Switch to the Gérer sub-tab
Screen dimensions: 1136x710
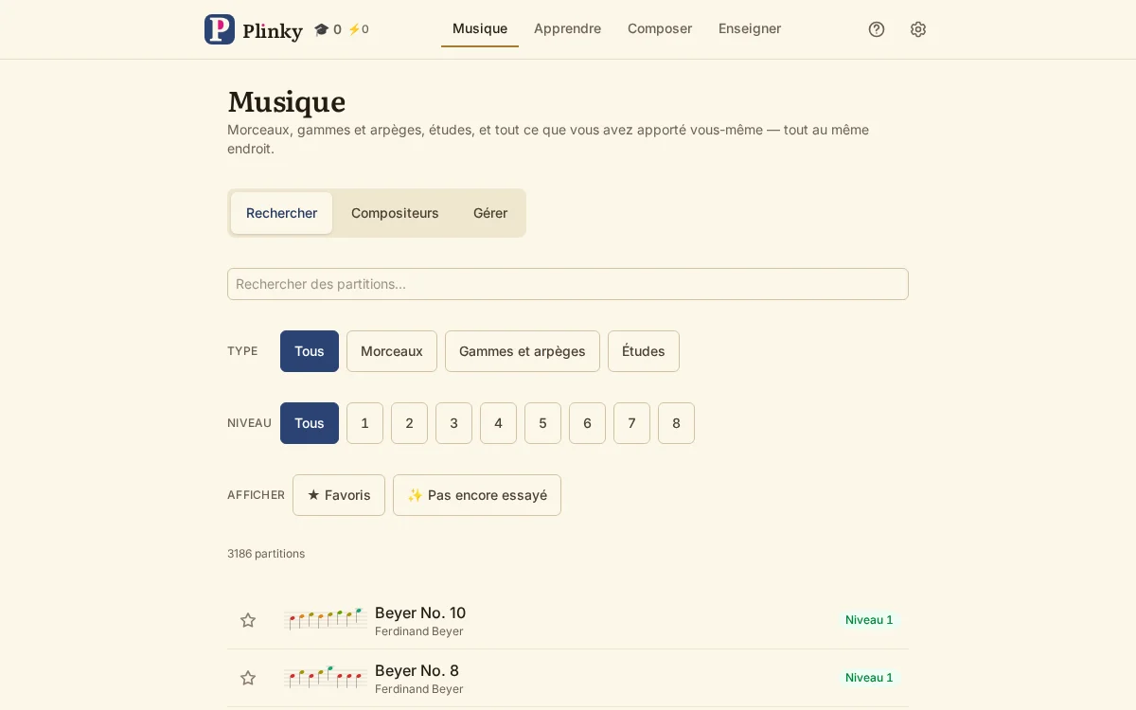pos(490,213)
